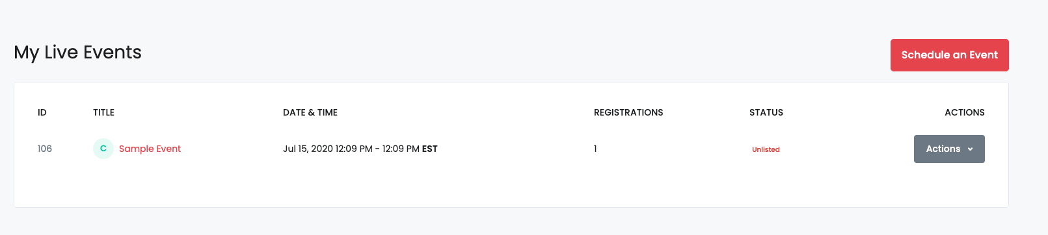Click the end time after the dash
This screenshot has width=1048, height=235.
(x=401, y=149)
